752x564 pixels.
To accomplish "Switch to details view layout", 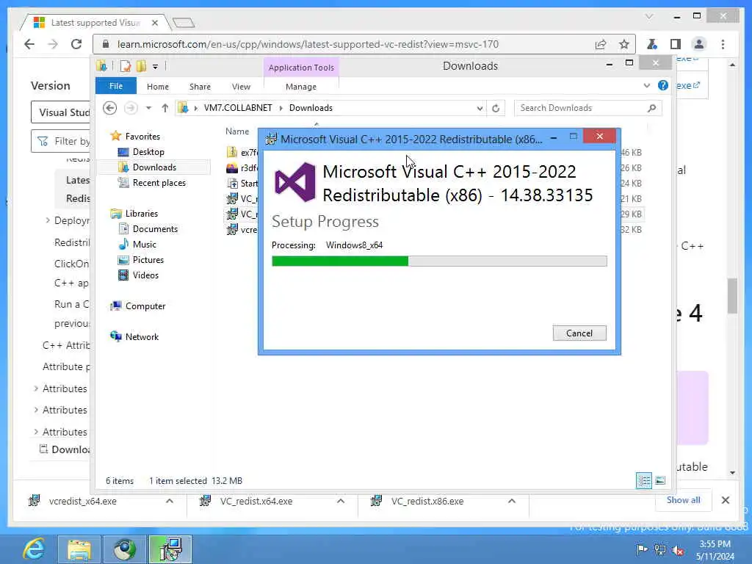I will (643, 480).
